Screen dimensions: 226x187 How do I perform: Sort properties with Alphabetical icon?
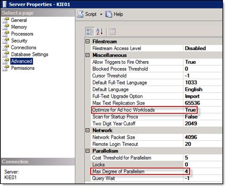[99, 31]
